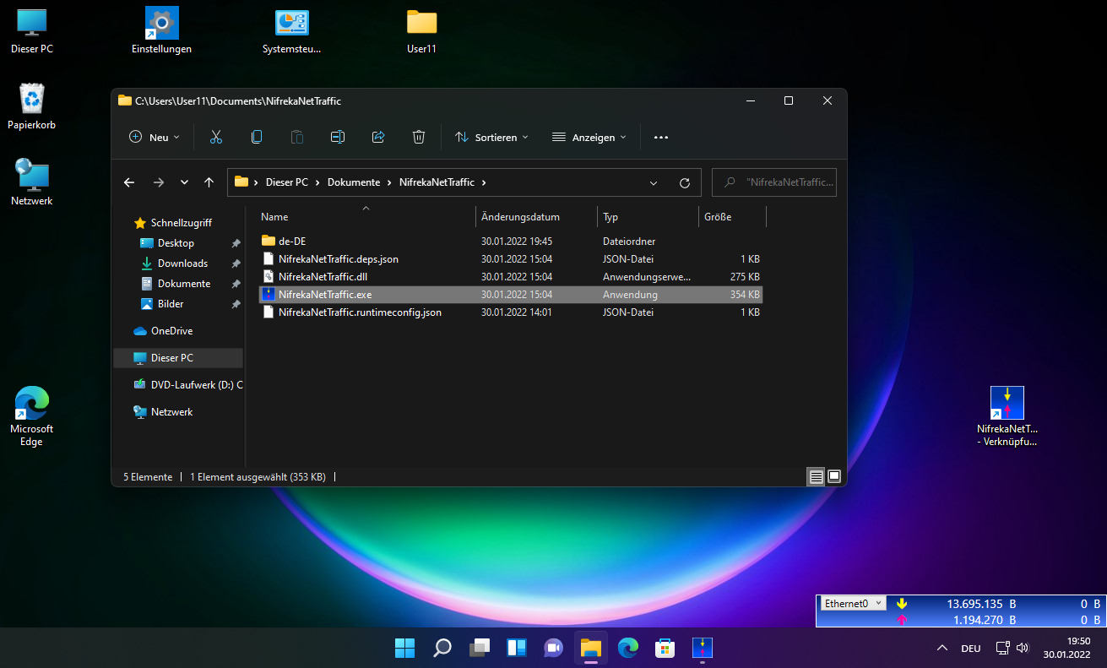Click the Rename icon in Explorer toolbar

click(x=338, y=137)
